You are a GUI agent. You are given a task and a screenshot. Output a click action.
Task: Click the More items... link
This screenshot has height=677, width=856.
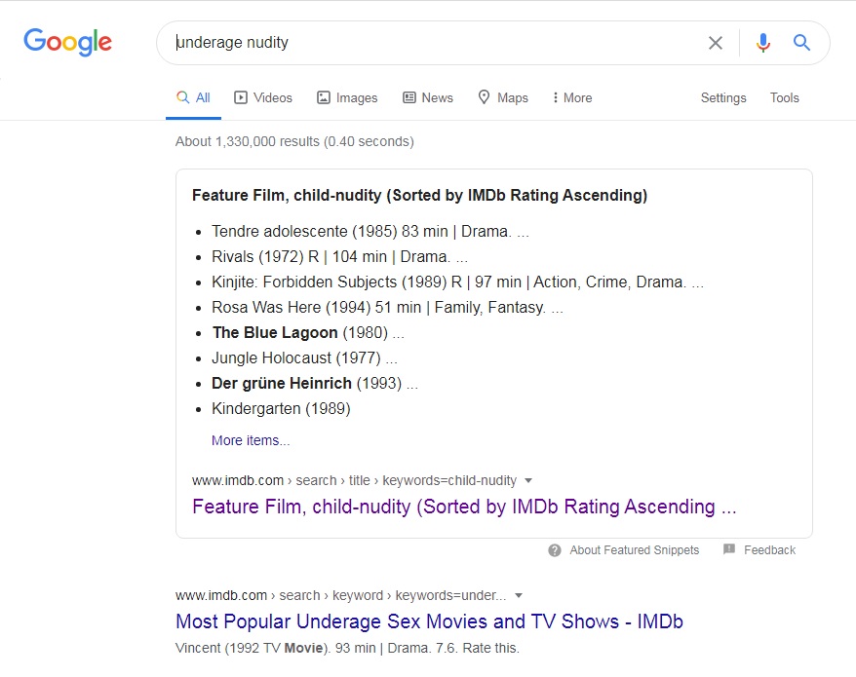point(251,440)
